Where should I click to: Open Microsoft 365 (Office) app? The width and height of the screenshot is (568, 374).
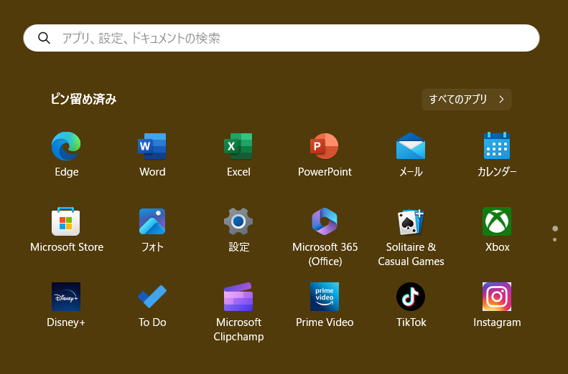(x=325, y=221)
